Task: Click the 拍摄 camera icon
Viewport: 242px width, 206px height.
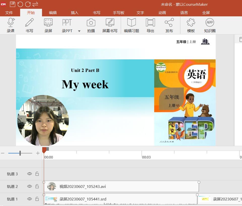Action: point(91,23)
